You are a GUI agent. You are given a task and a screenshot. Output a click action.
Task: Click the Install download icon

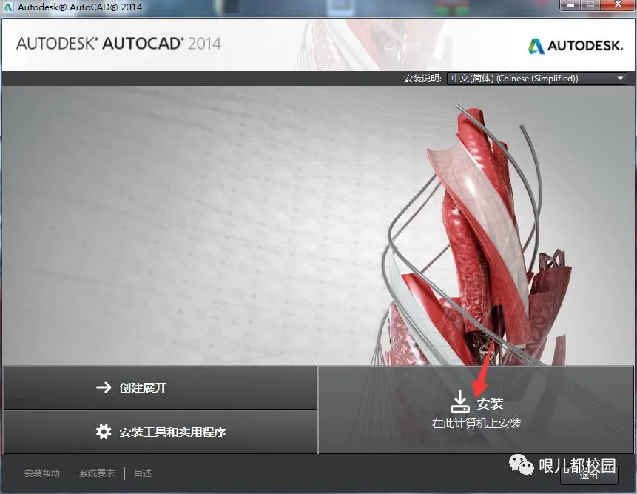pos(460,401)
